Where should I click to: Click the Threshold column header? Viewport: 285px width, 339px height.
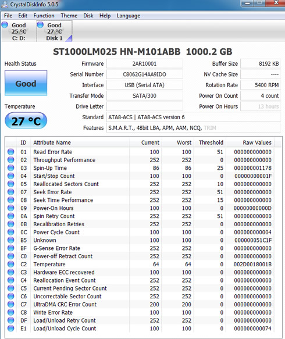[210, 142]
